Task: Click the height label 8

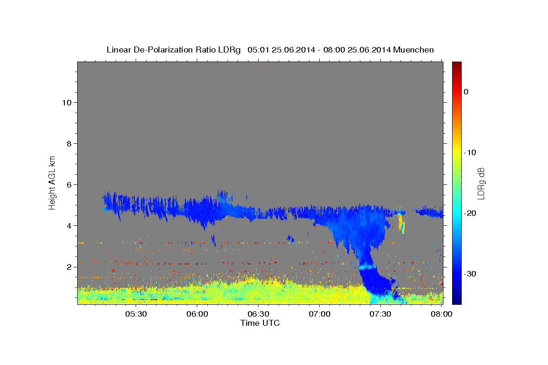Action: [69, 144]
